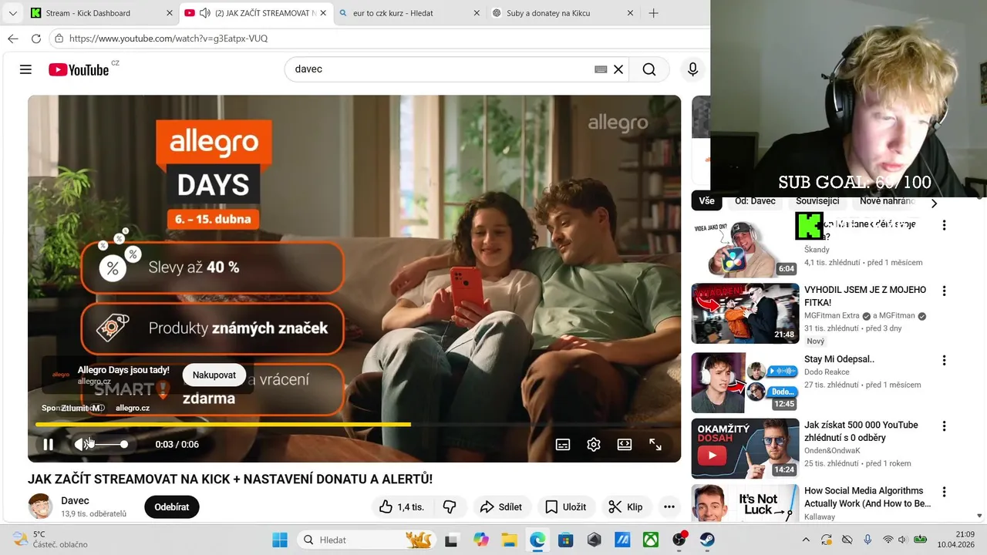Open the Davec channel avatar

(40, 506)
